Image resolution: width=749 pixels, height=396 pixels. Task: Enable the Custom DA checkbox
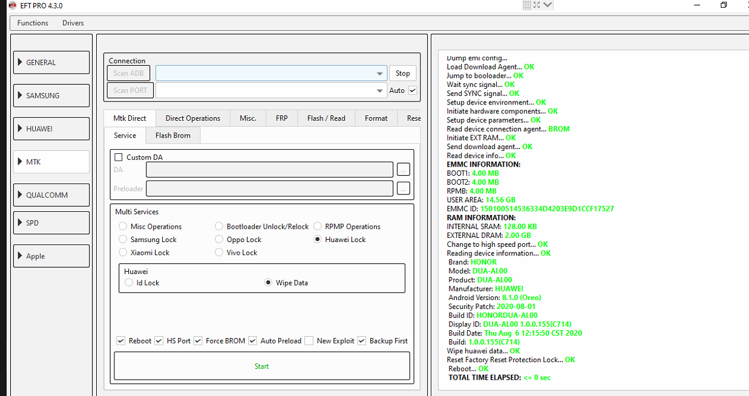[x=119, y=157]
